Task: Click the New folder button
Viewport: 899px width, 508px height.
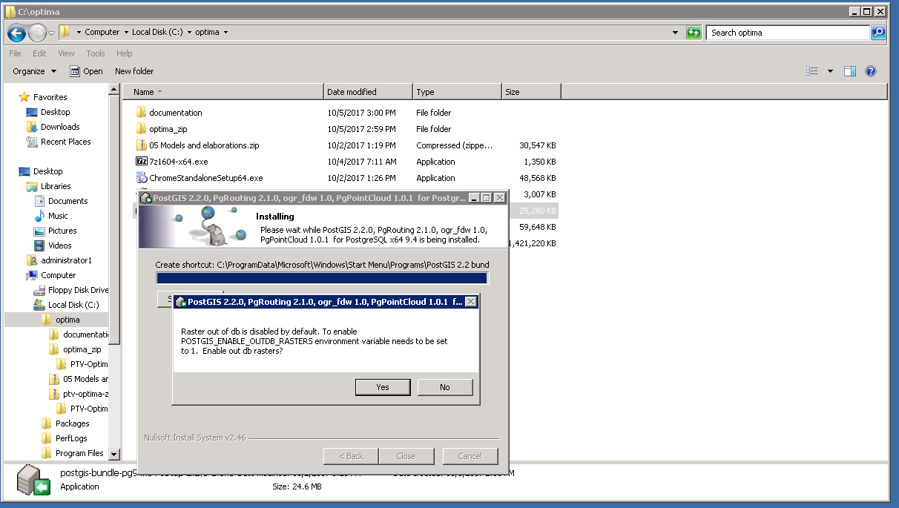Action: point(134,71)
